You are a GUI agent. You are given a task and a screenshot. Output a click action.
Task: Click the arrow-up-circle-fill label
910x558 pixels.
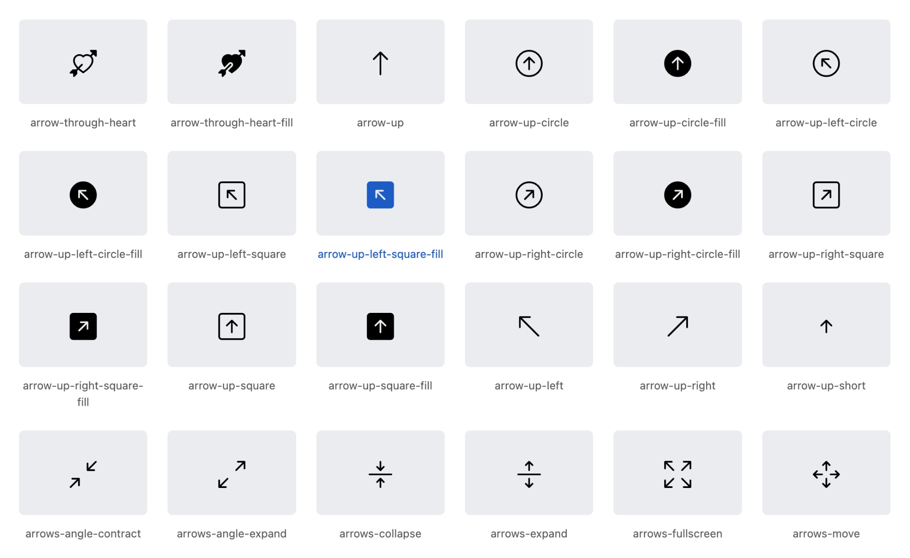pos(677,123)
